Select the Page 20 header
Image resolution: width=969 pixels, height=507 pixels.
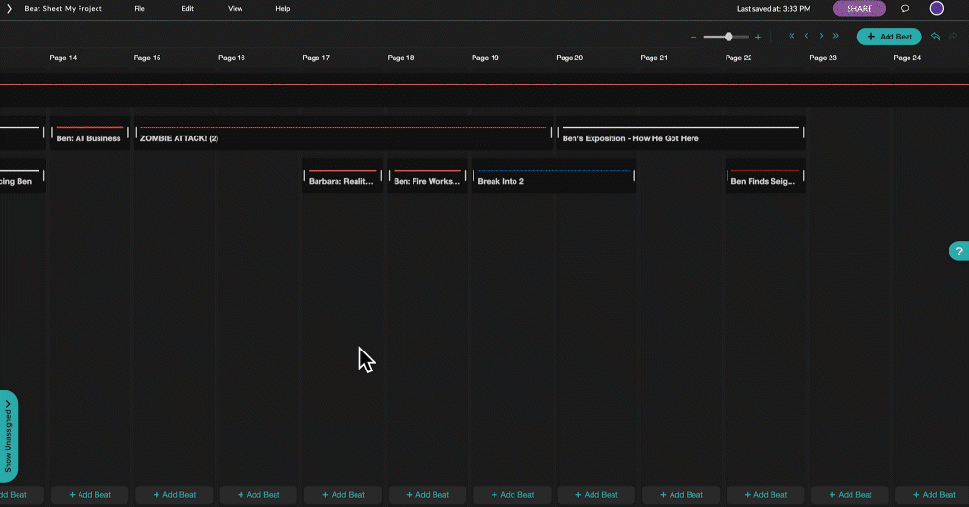569,58
